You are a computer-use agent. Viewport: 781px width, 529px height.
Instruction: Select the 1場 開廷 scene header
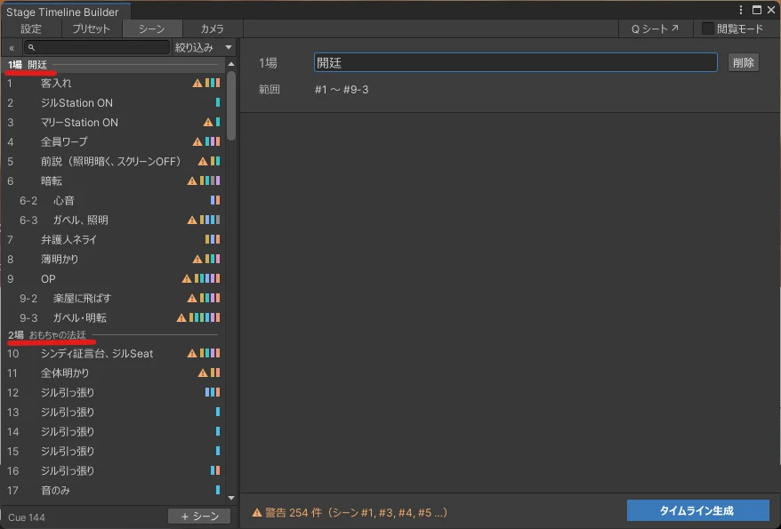(x=113, y=65)
